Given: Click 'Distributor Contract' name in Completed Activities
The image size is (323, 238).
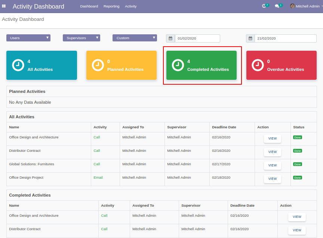Looking at the screenshot, I should [x=25, y=229].
